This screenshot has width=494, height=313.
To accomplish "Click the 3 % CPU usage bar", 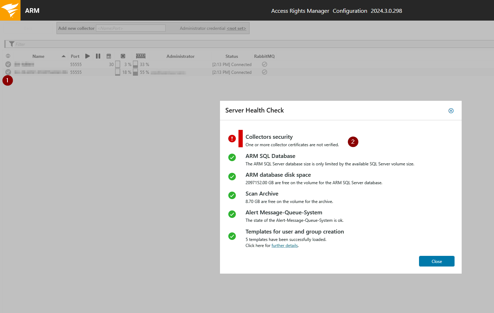I will [118, 64].
